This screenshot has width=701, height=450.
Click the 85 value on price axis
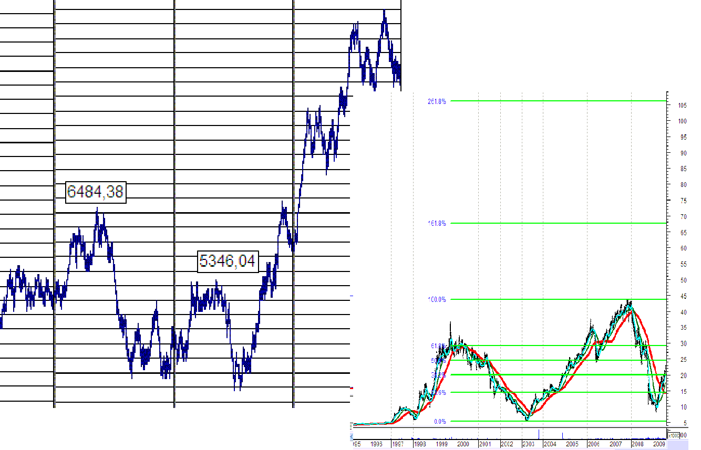(684, 169)
